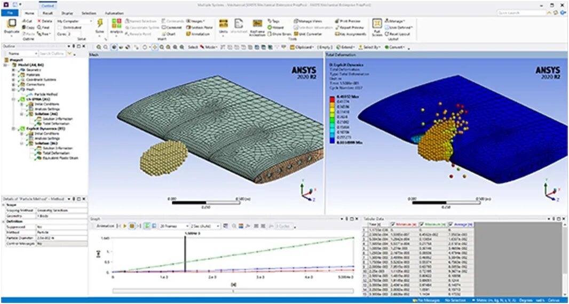Image resolution: width=569 pixels, height=304 pixels.
Task: Collapse the Explicit Dynamics (B5) node
Action: [14, 129]
